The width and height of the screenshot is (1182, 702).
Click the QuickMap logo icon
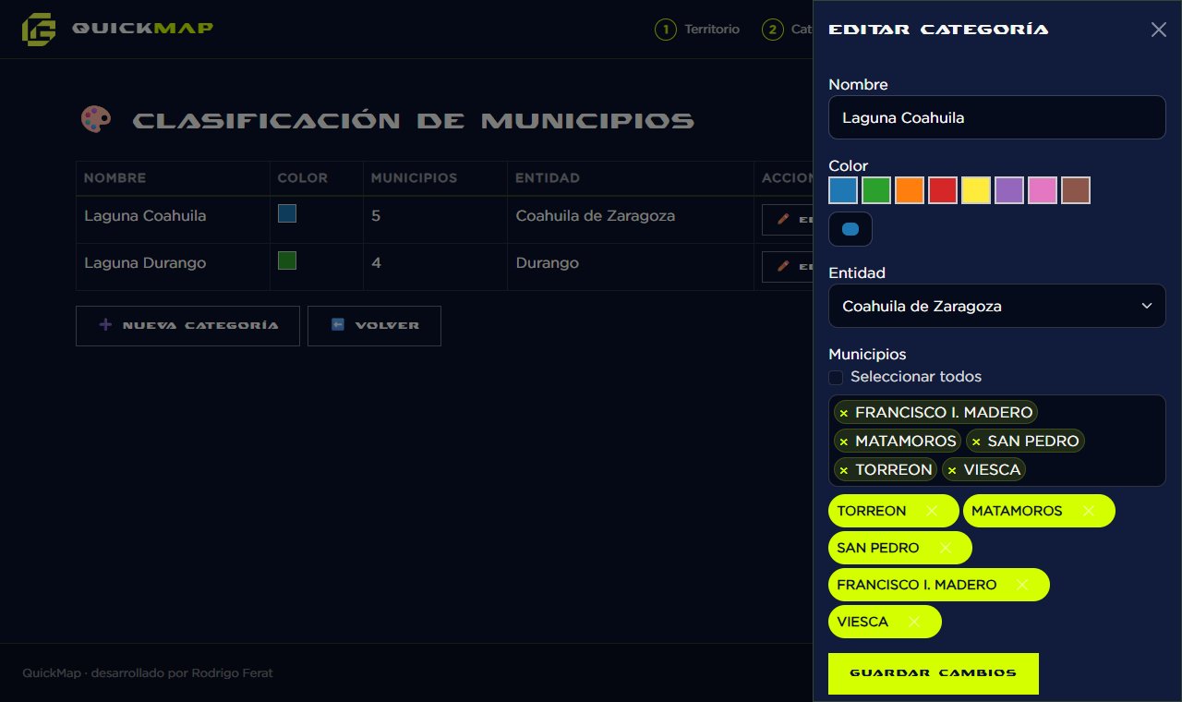(x=39, y=29)
